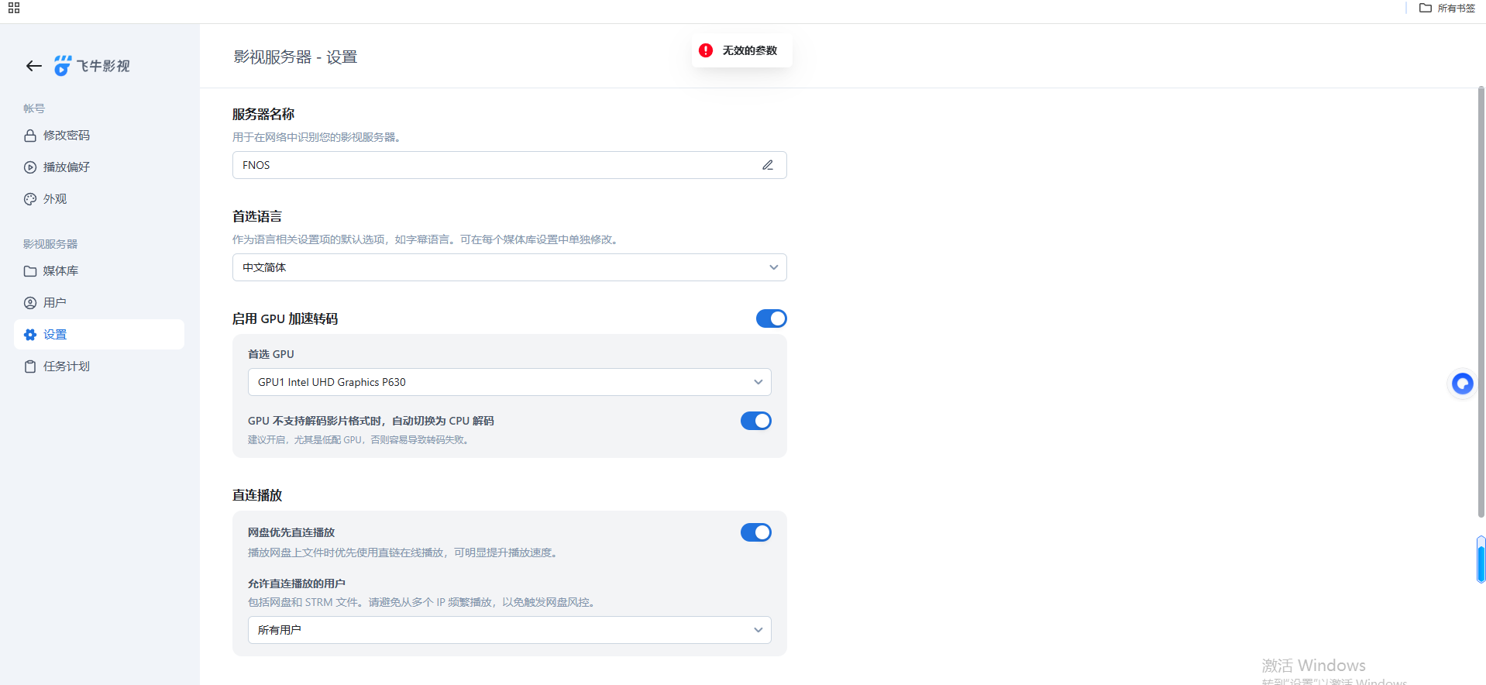The height and width of the screenshot is (685, 1486).
Task: Edit server name with pencil icon
Action: coord(768,165)
